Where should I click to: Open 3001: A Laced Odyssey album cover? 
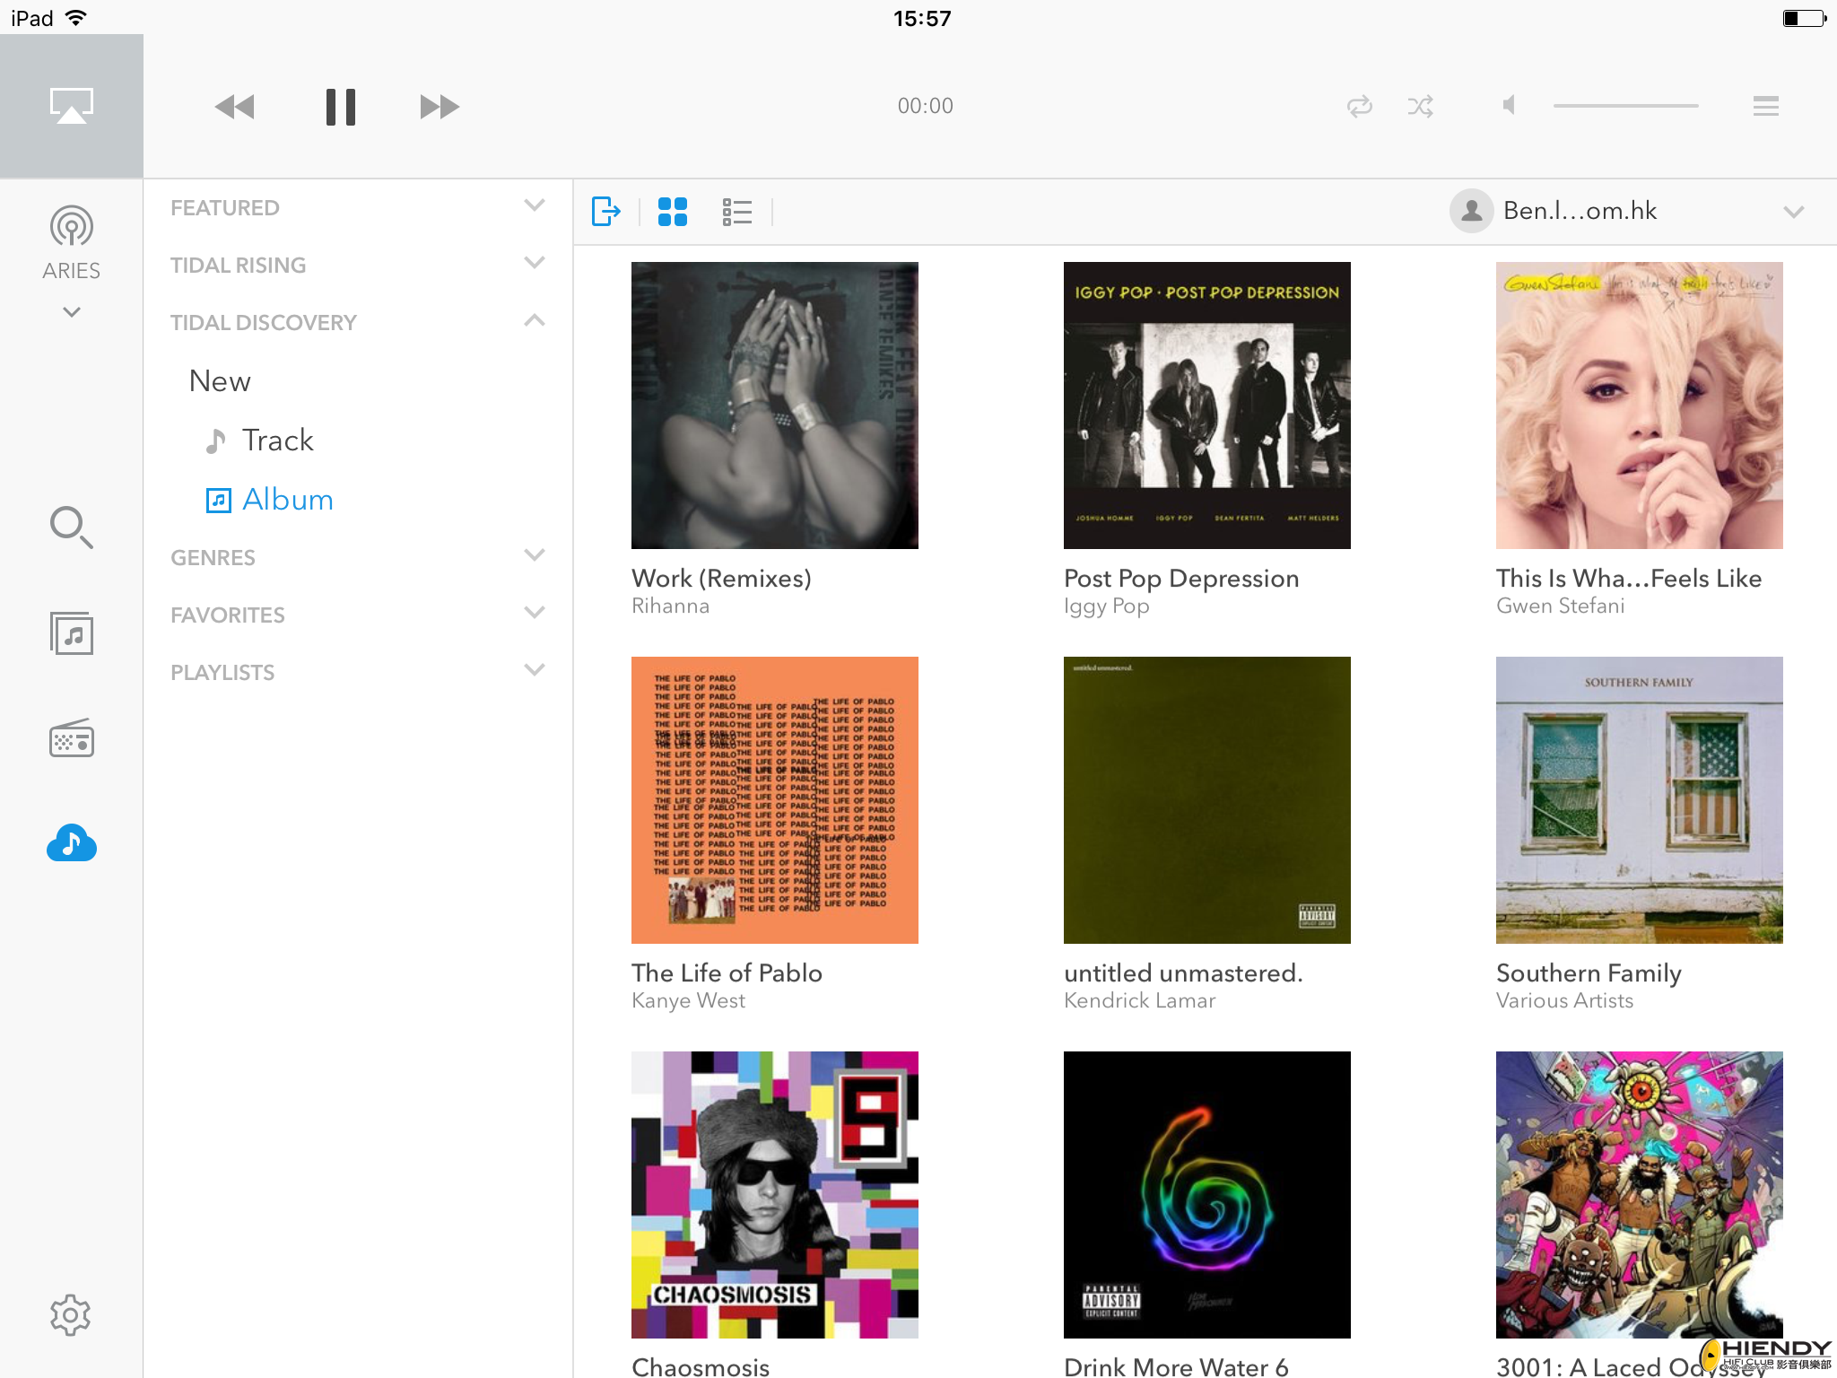pyautogui.click(x=1640, y=1195)
